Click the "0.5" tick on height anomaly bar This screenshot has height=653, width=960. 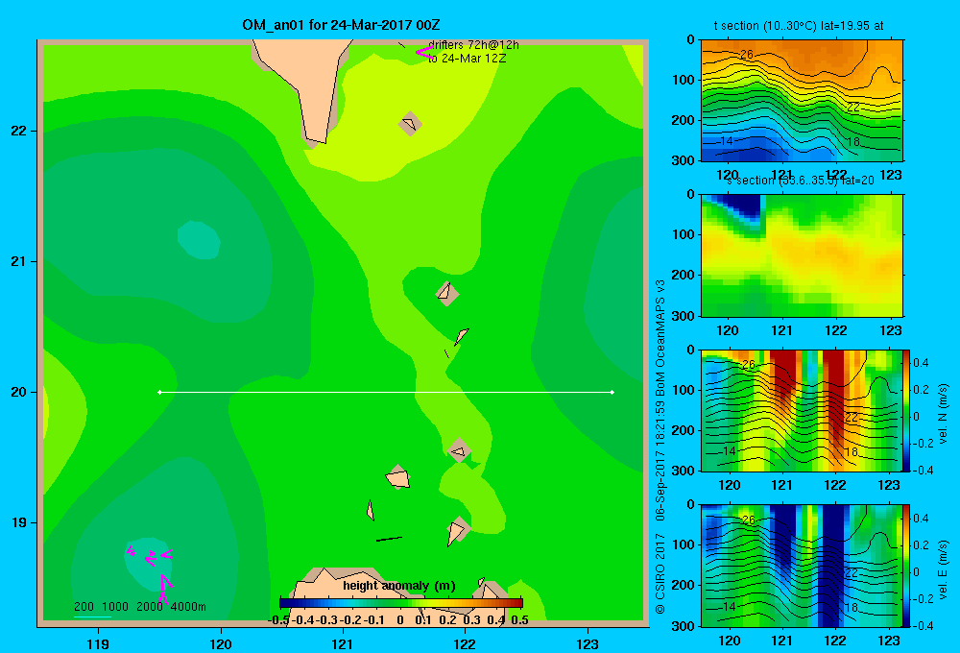[x=519, y=620]
